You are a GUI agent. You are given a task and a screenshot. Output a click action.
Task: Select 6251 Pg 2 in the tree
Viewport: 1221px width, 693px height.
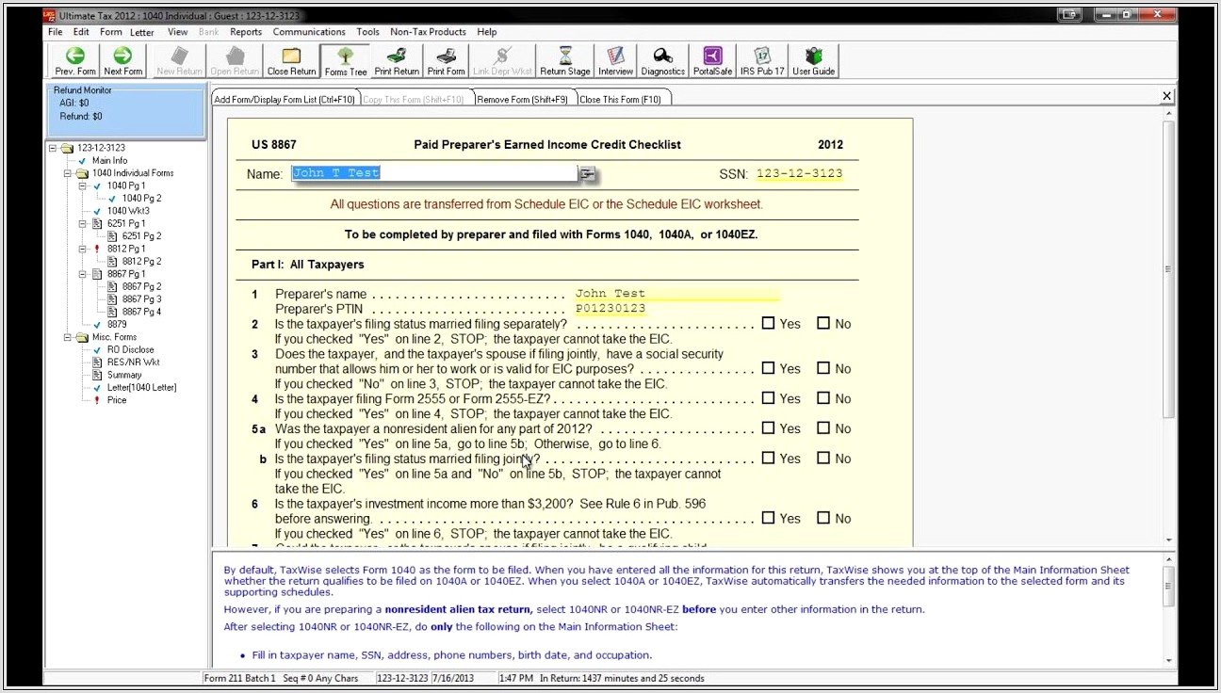141,236
